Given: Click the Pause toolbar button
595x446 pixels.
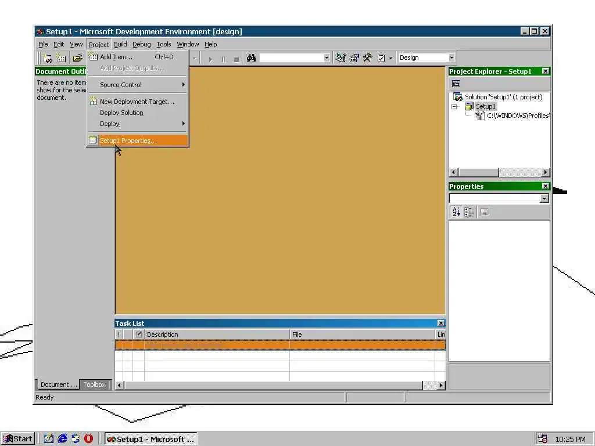Looking at the screenshot, I should (x=224, y=59).
